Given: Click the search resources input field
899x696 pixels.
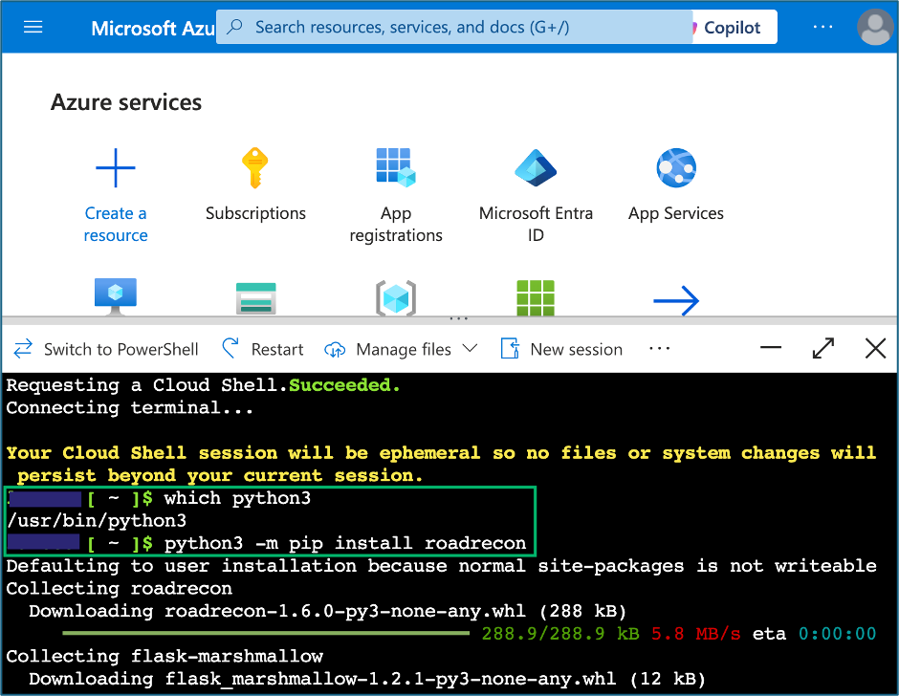Looking at the screenshot, I should tap(454, 27).
